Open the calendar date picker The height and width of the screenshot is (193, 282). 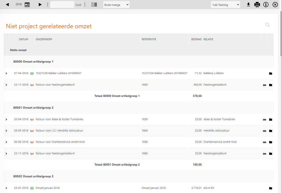tap(27, 5)
